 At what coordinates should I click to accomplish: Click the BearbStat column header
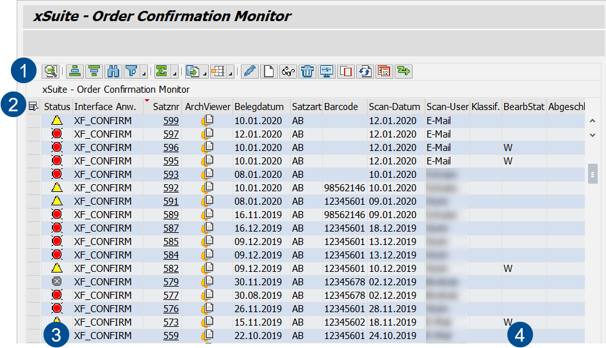[524, 106]
